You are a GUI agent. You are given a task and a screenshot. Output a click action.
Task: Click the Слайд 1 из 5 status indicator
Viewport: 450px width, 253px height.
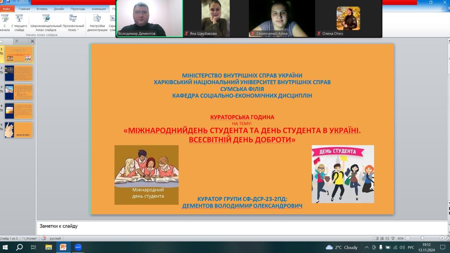9,238
